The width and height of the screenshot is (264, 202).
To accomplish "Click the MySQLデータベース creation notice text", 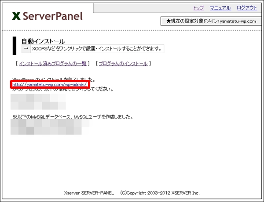I will click(73, 117).
